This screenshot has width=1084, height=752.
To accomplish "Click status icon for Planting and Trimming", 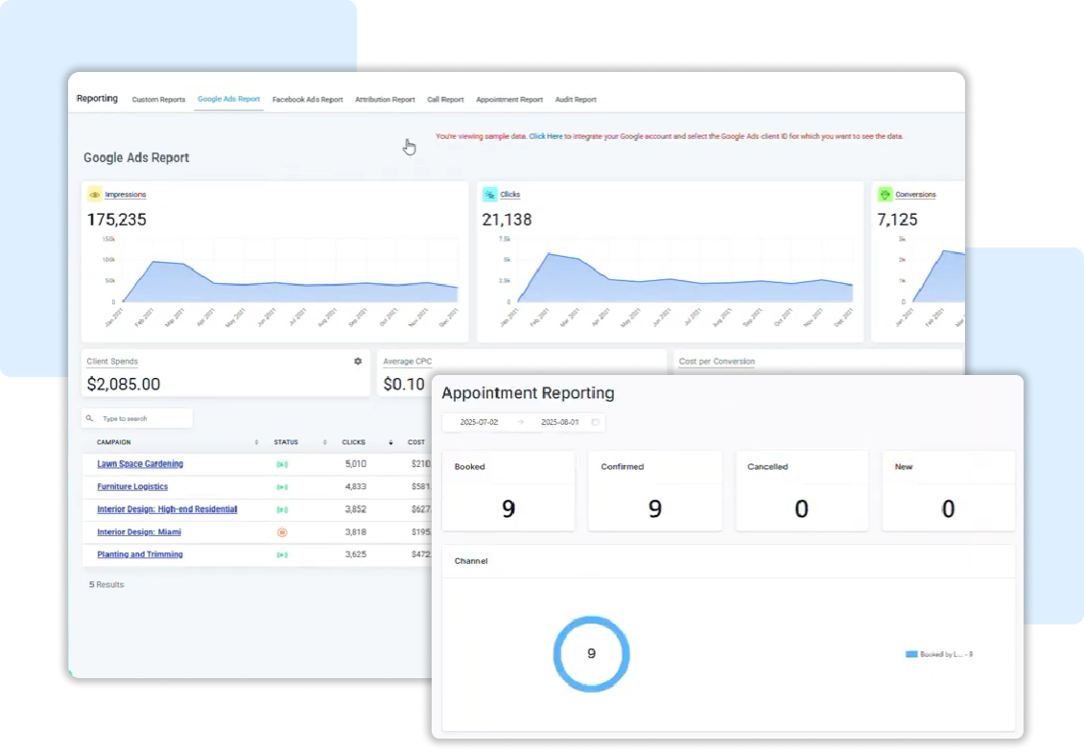I will (282, 554).
